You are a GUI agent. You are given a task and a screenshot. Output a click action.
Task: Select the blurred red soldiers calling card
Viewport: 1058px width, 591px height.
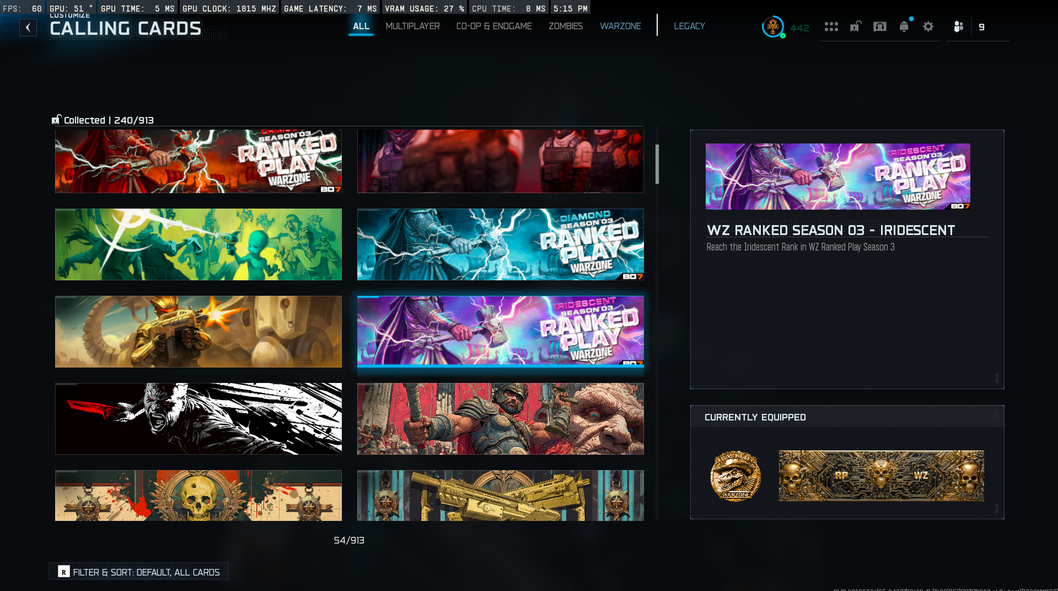click(x=501, y=161)
